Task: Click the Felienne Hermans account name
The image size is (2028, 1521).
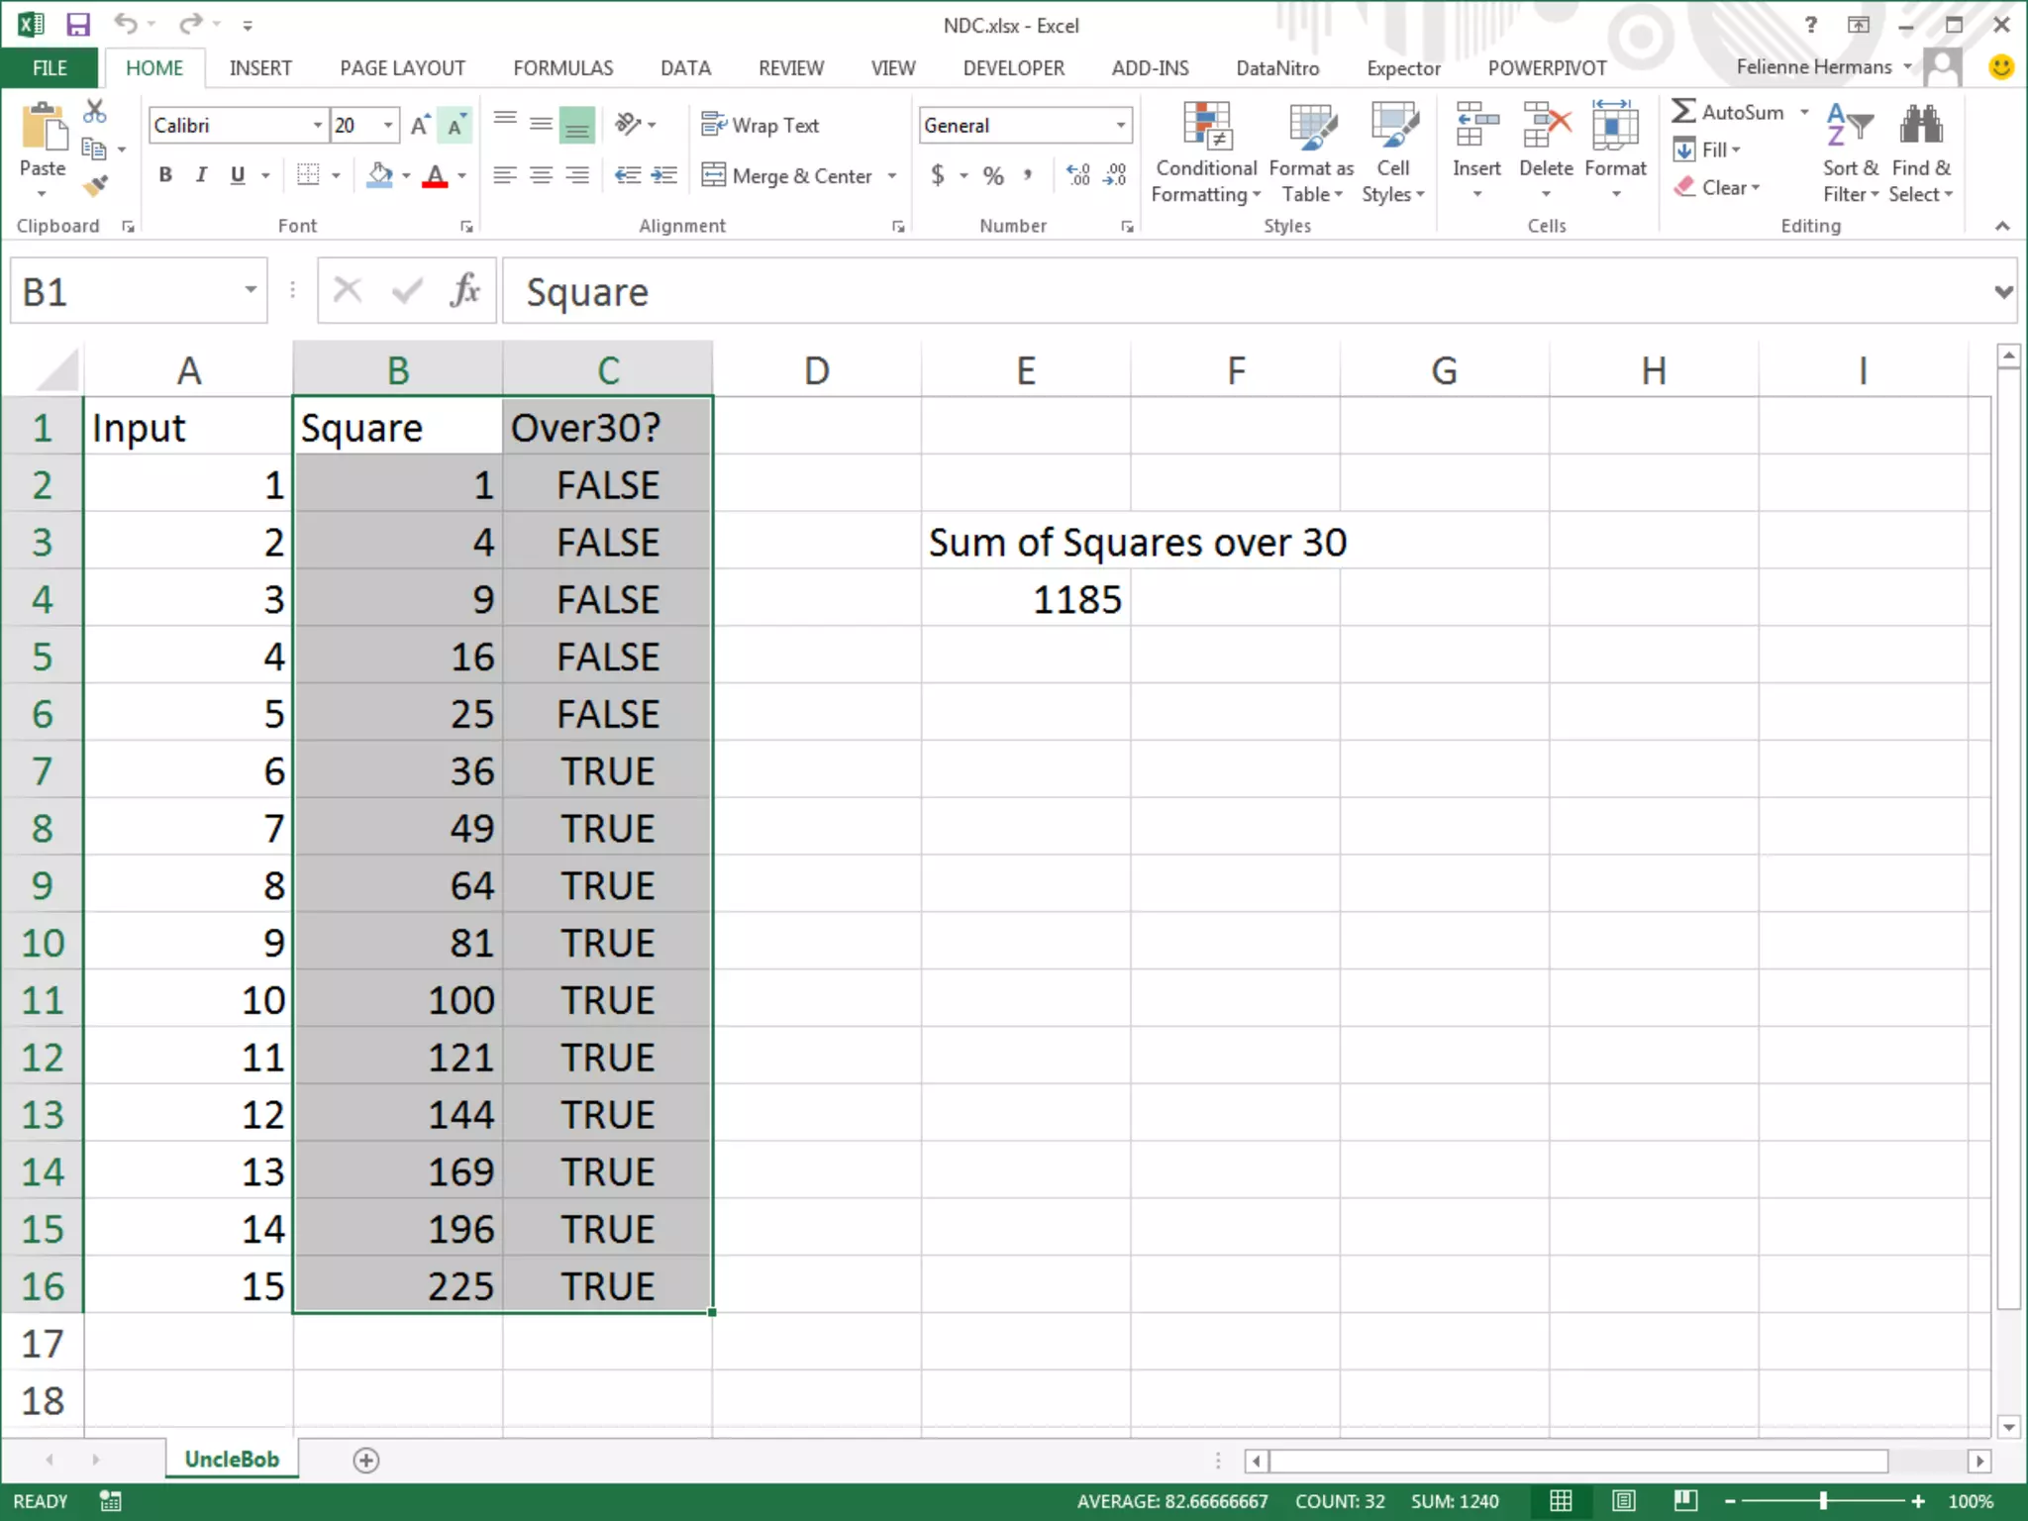Action: click(x=1814, y=67)
